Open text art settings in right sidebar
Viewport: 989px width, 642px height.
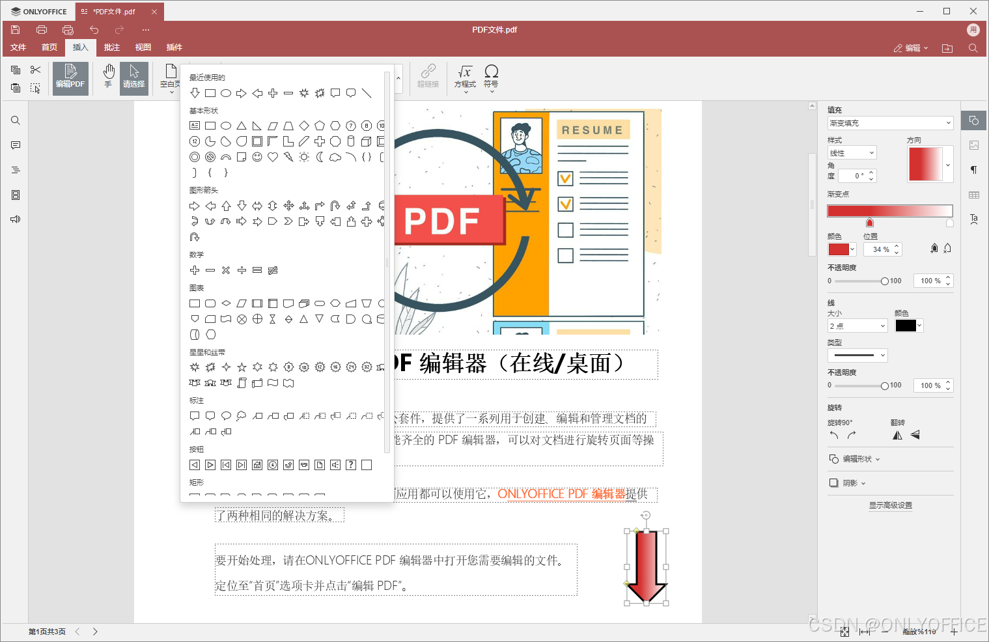(x=974, y=219)
